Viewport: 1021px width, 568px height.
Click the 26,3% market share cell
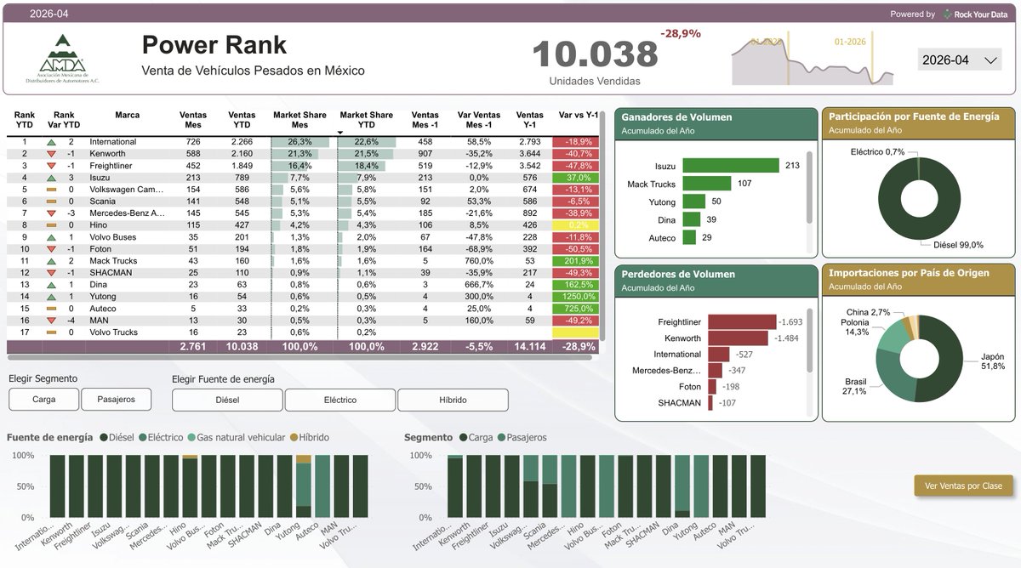pos(299,142)
